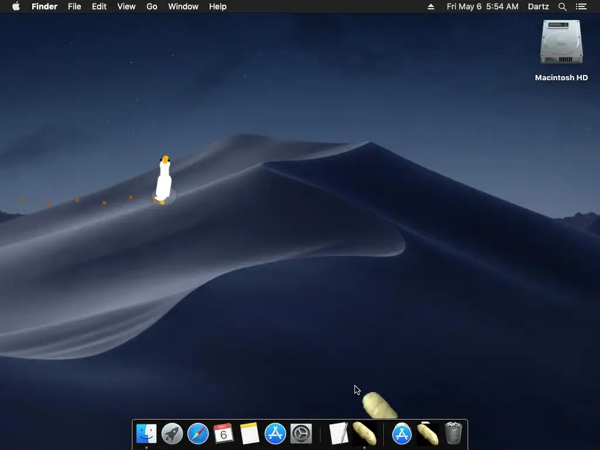Launch Launchpad rocket icon in Dock

tap(172, 434)
